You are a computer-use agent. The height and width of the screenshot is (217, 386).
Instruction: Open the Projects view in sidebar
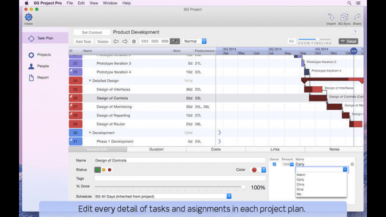click(43, 55)
